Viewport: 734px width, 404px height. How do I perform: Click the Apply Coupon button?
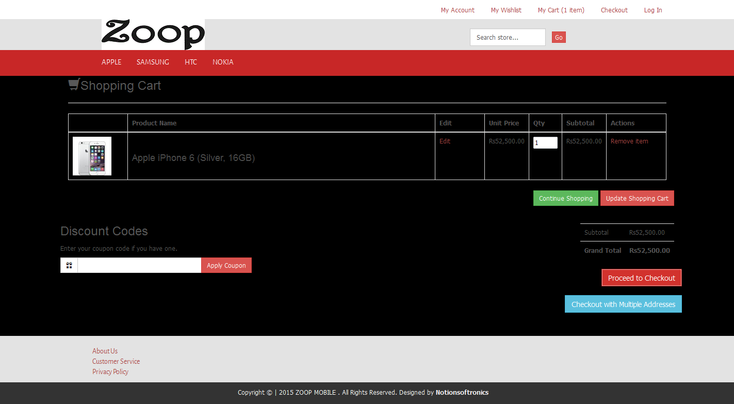pos(226,265)
